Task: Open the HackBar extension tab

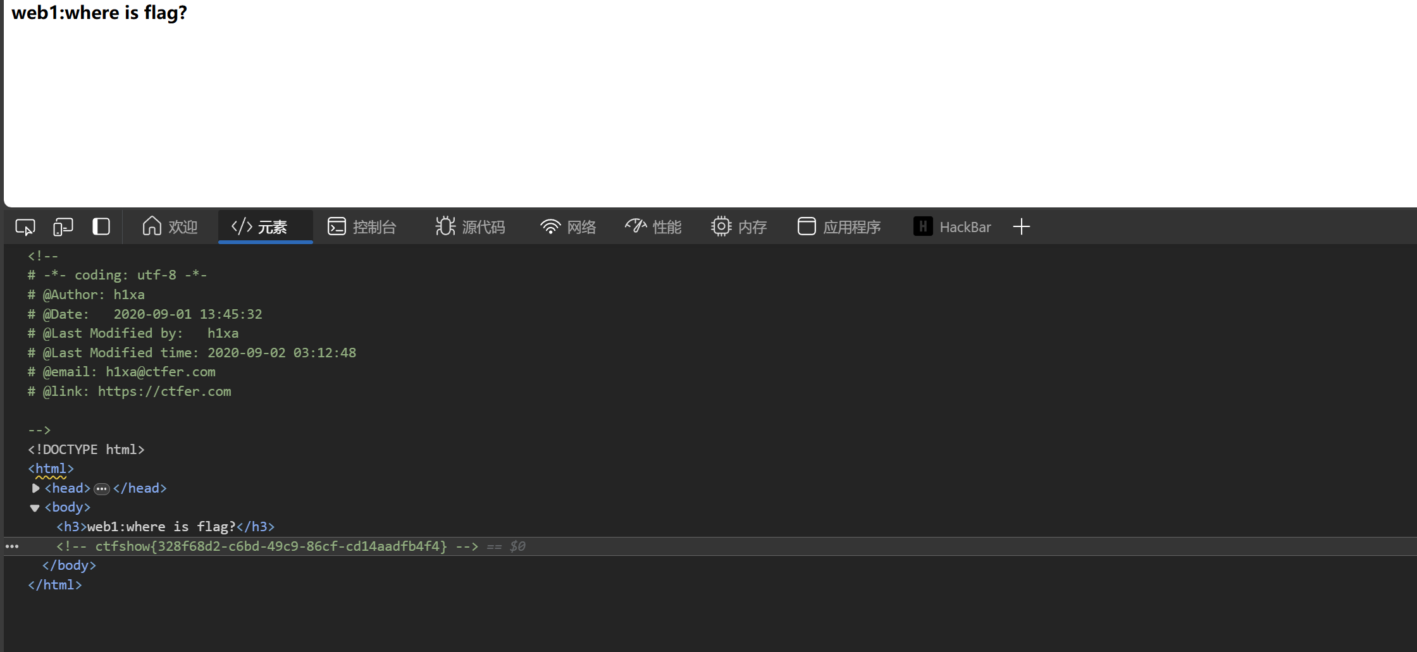Action: click(953, 227)
